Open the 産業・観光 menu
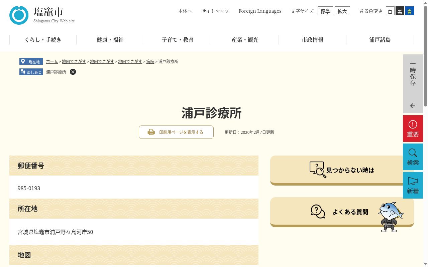The height and width of the screenshot is (267, 428). click(245, 40)
